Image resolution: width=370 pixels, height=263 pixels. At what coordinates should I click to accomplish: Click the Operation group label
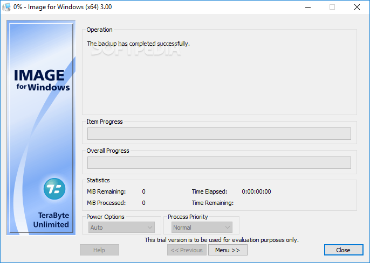coord(99,30)
